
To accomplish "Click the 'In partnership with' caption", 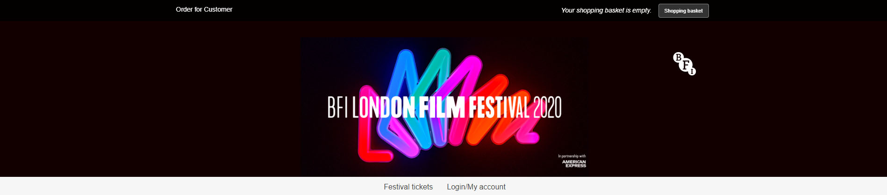I will point(572,156).
